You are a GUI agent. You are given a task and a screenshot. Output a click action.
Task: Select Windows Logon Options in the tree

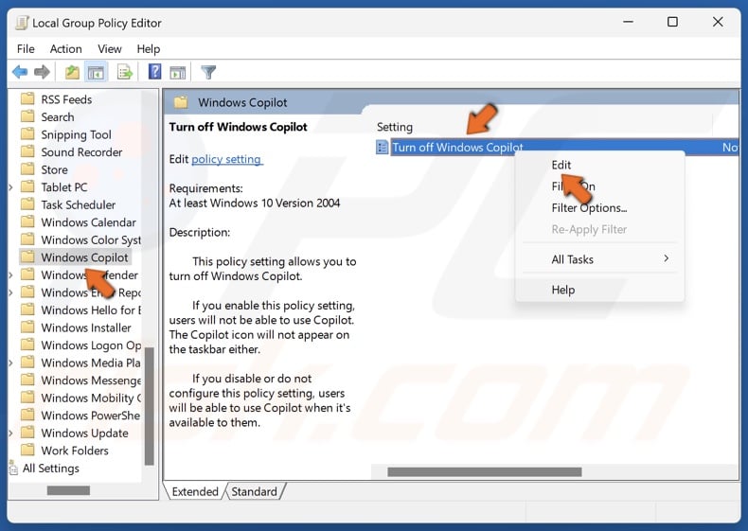coord(91,345)
